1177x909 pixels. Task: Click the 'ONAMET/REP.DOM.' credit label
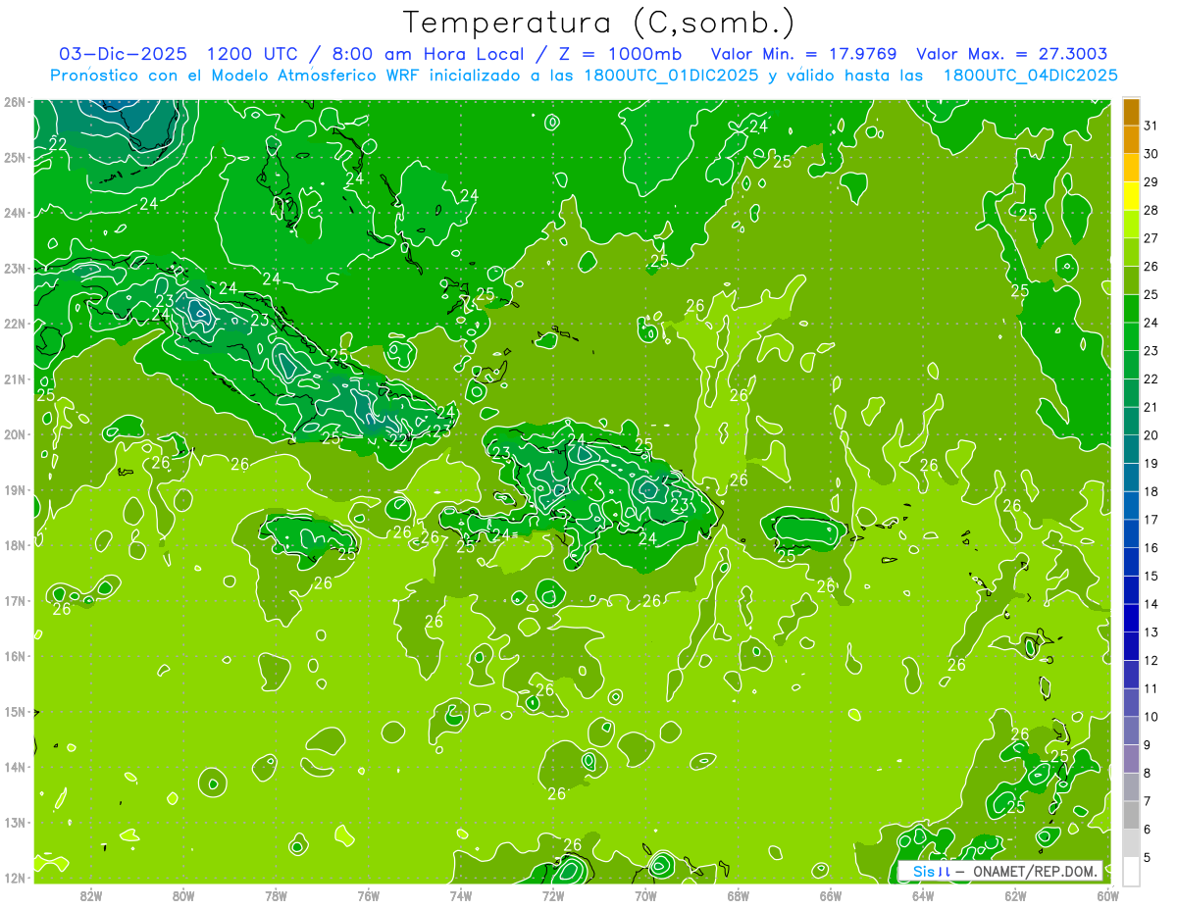click(x=1036, y=871)
